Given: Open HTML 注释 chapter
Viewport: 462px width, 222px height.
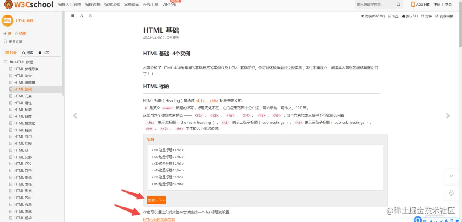Looking at the screenshot, I should pos(23,144).
